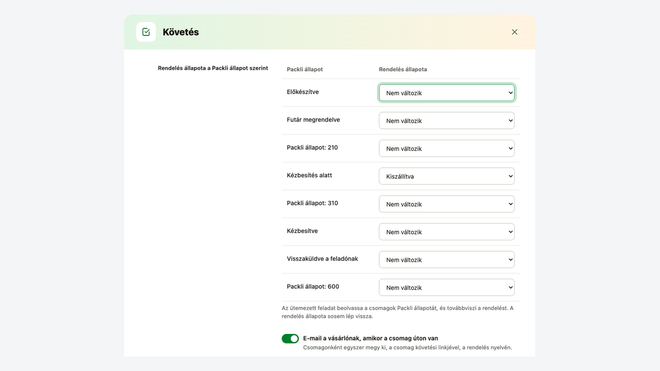Click the Kézbesítés alatt row label
The height and width of the screenshot is (371, 660).
pos(310,176)
